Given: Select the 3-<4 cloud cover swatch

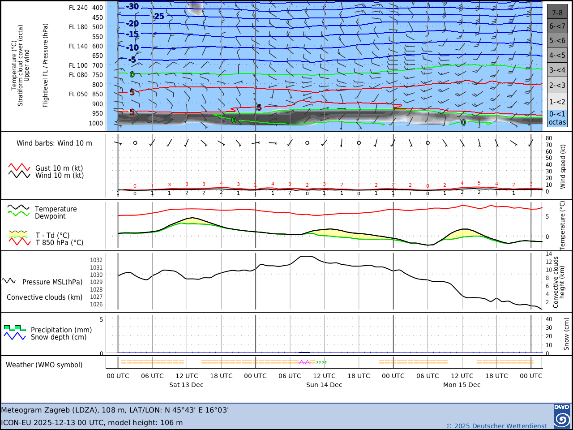Looking at the screenshot, I should (557, 70).
